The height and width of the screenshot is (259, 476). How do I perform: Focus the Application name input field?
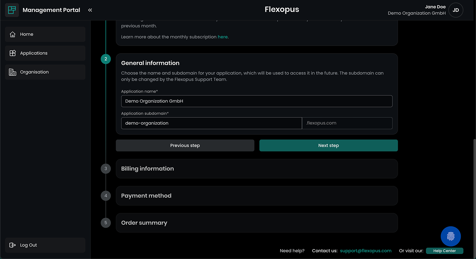coord(257,101)
